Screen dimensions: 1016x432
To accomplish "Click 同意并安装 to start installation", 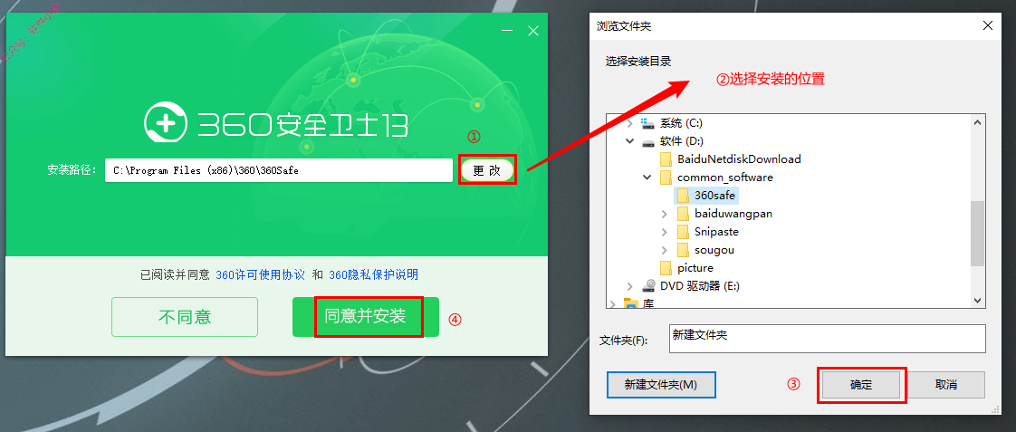I will pos(366,317).
